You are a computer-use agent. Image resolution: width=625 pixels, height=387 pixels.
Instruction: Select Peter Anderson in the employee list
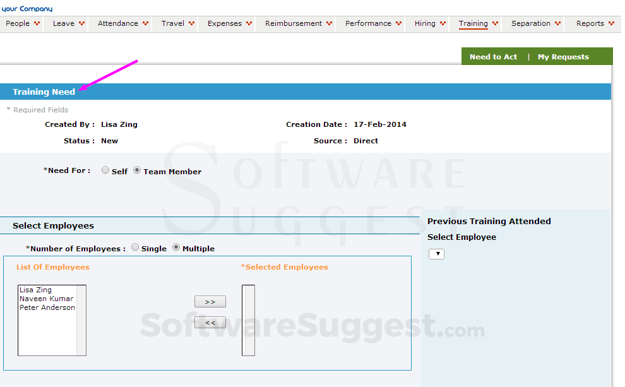[x=47, y=307]
